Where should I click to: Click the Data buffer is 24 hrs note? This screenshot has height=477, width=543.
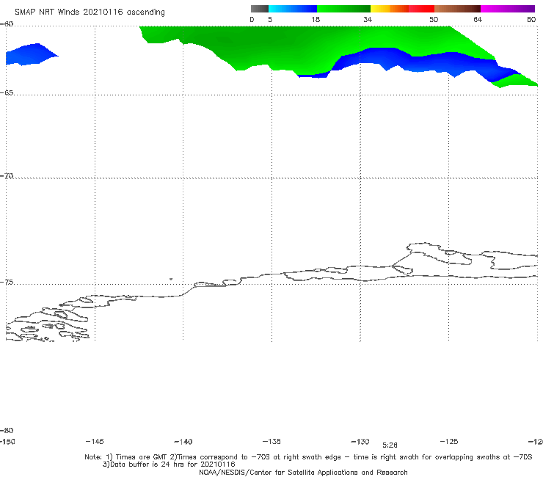[x=169, y=465]
